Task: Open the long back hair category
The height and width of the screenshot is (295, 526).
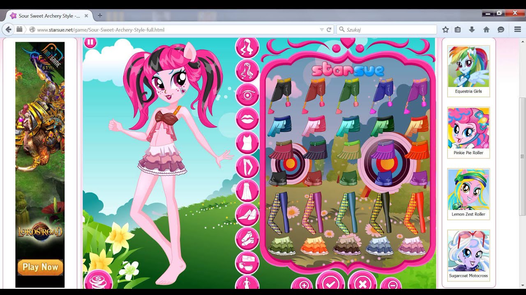Action: tap(247, 70)
